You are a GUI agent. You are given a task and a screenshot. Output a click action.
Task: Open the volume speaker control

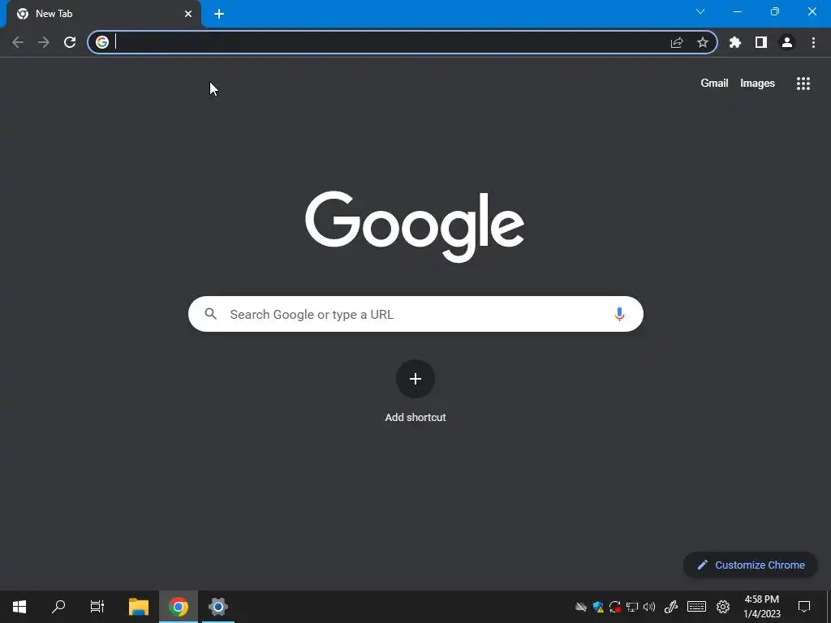coord(649,607)
